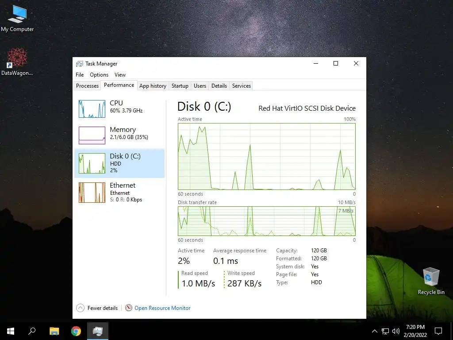Click the Resource Monitor gauge icon
The width and height of the screenshot is (453, 340).
coord(129,308)
